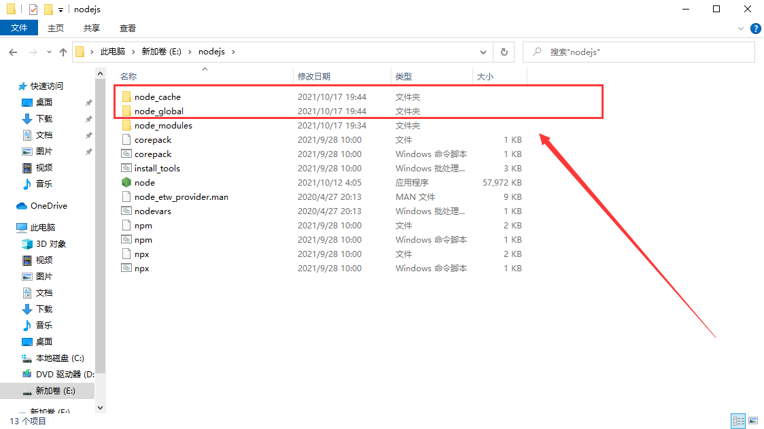
Task: Open Explorer help question mark
Action: click(x=756, y=29)
